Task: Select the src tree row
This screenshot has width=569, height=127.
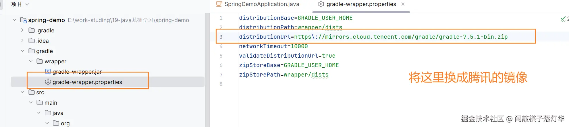Action: click(x=108, y=92)
